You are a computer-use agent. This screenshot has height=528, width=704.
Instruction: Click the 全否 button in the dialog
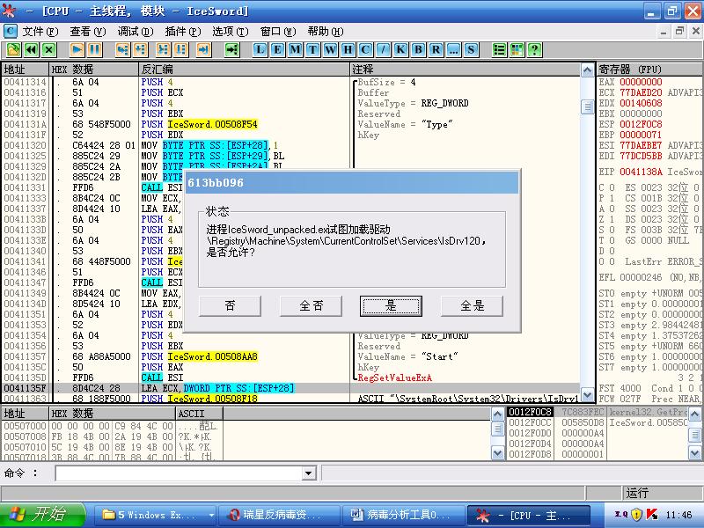click(311, 305)
